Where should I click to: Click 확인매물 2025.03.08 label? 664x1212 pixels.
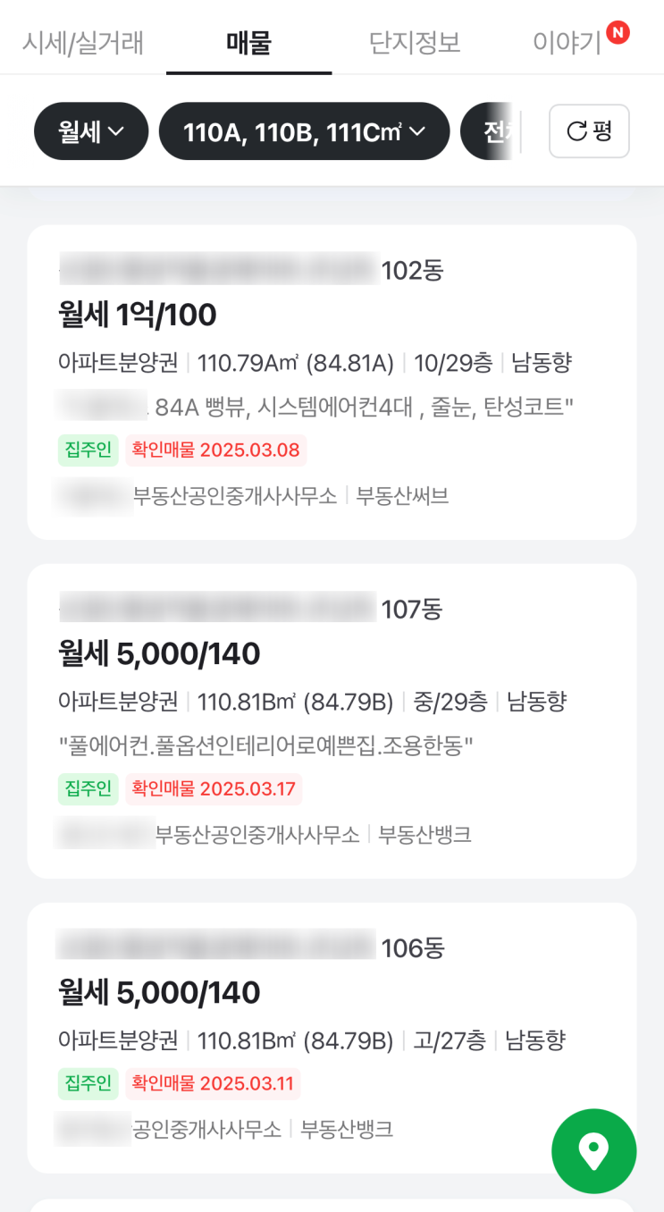coord(215,450)
